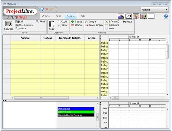The image size is (172, 131).
Task: Click the legend list vertical scrollbar thumb
Action: click(98, 117)
